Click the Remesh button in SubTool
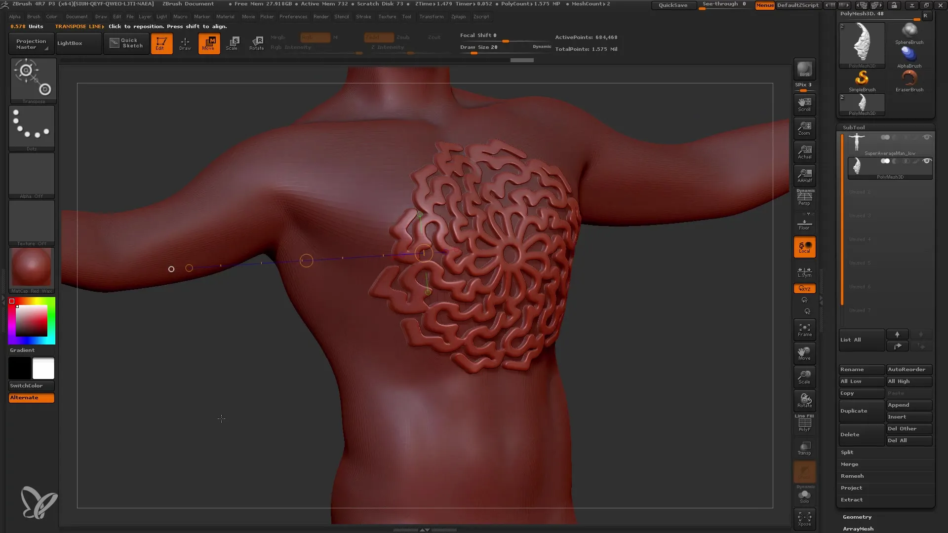This screenshot has width=948, height=533. 852,476
